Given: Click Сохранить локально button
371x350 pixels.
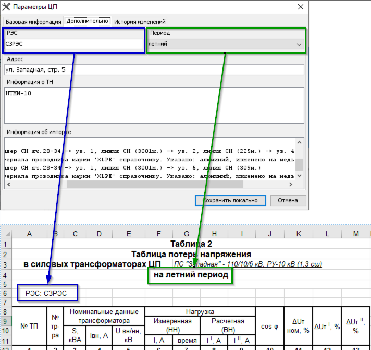Looking at the screenshot, I should [230, 201].
